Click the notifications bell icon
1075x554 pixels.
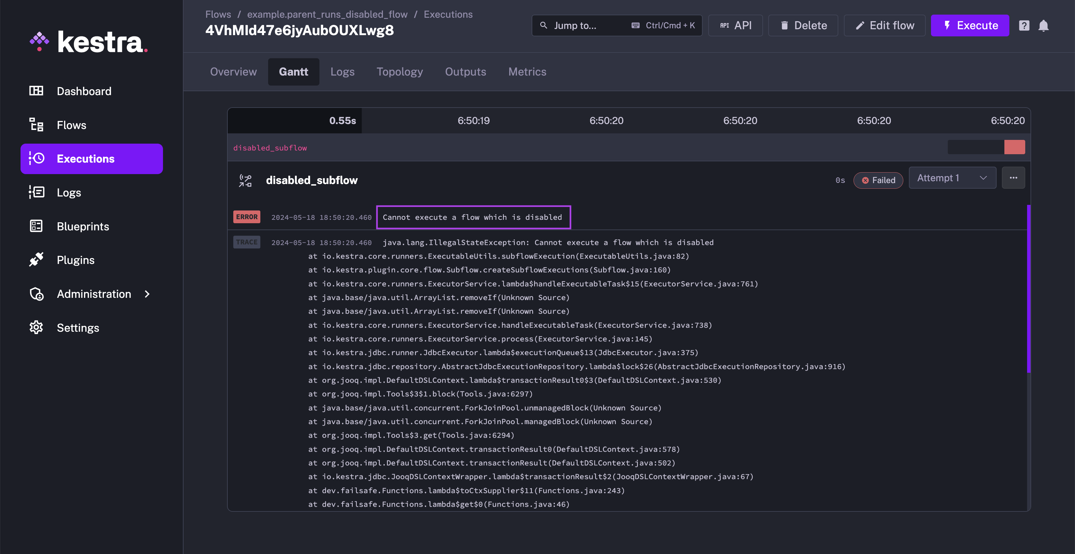1043,25
